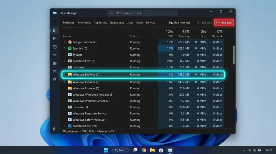Open Task Manager settings gear
This screenshot has height=154, width=276.
pos(55,129)
